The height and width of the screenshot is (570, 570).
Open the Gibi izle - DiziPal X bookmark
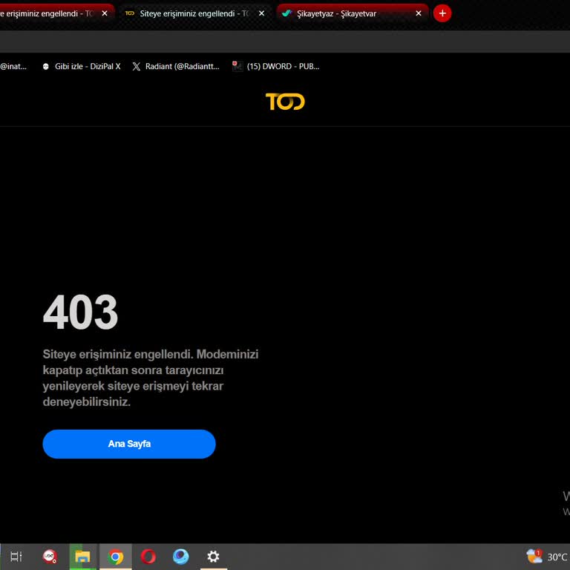82,67
